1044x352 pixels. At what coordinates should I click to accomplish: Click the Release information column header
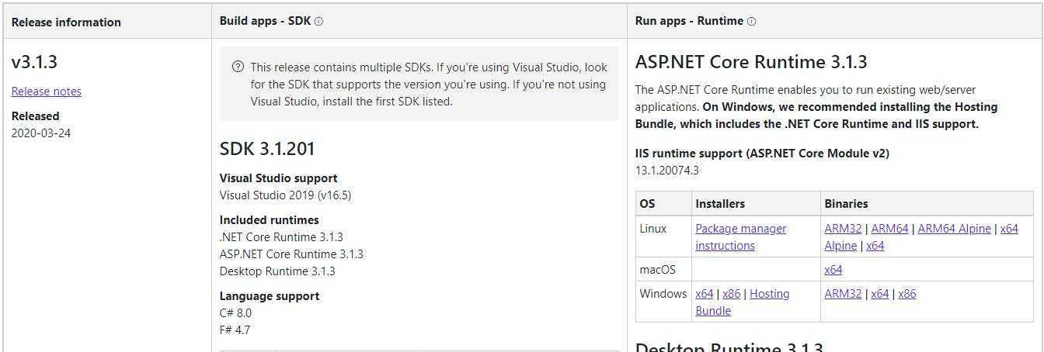66,22
